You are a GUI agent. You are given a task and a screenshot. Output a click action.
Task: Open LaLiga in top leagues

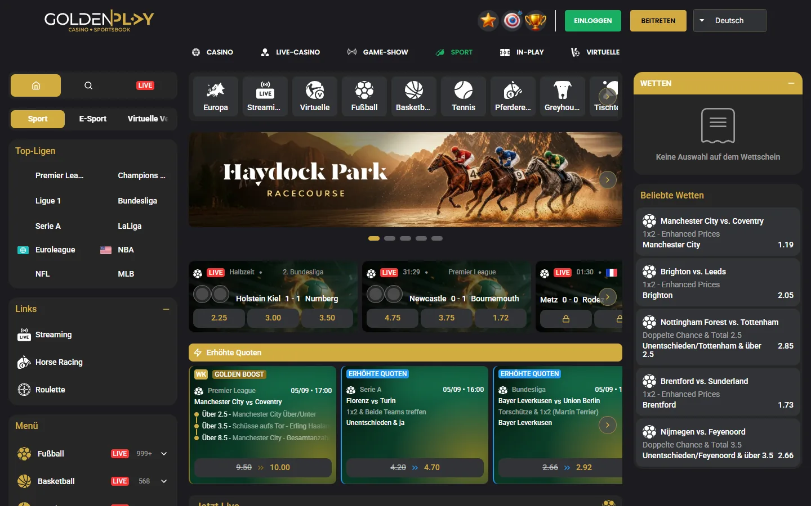point(130,226)
